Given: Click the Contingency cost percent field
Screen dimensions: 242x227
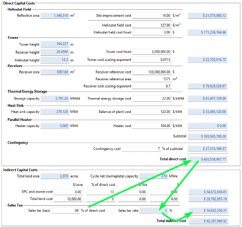Looking at the screenshot, I should pyautogui.click(x=141, y=149).
